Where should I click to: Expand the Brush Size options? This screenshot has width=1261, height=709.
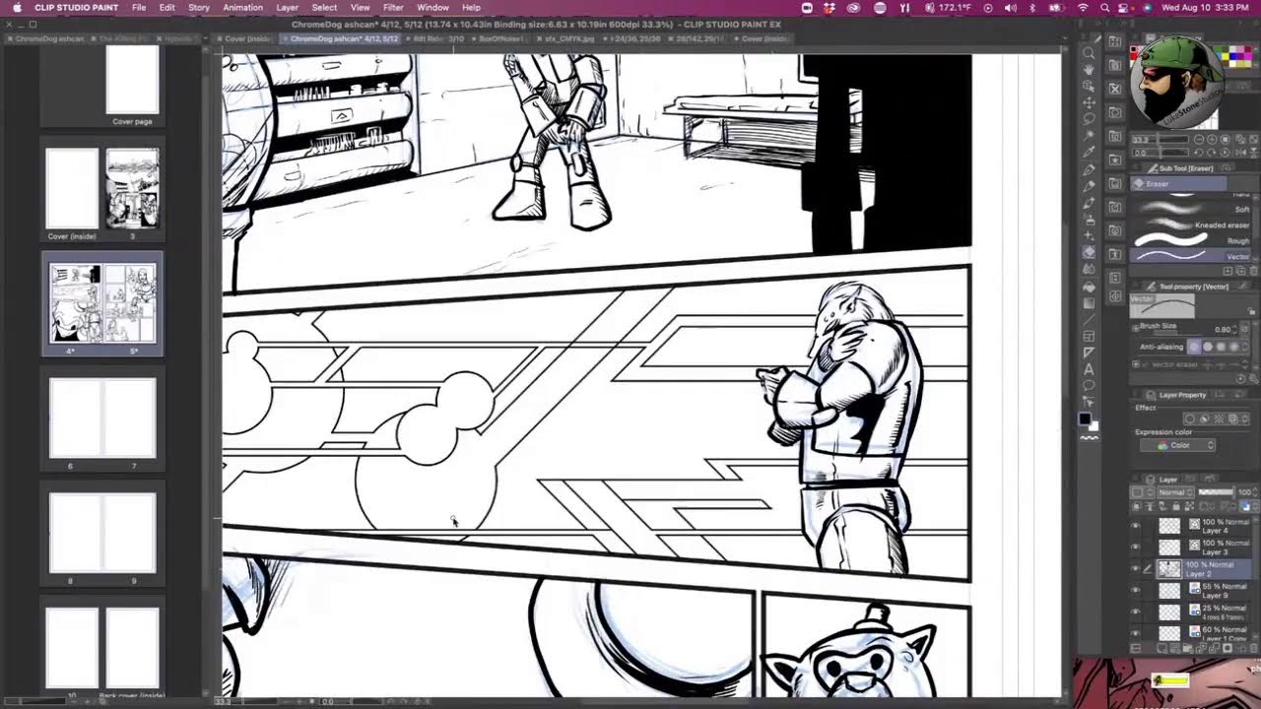[x=1136, y=326]
